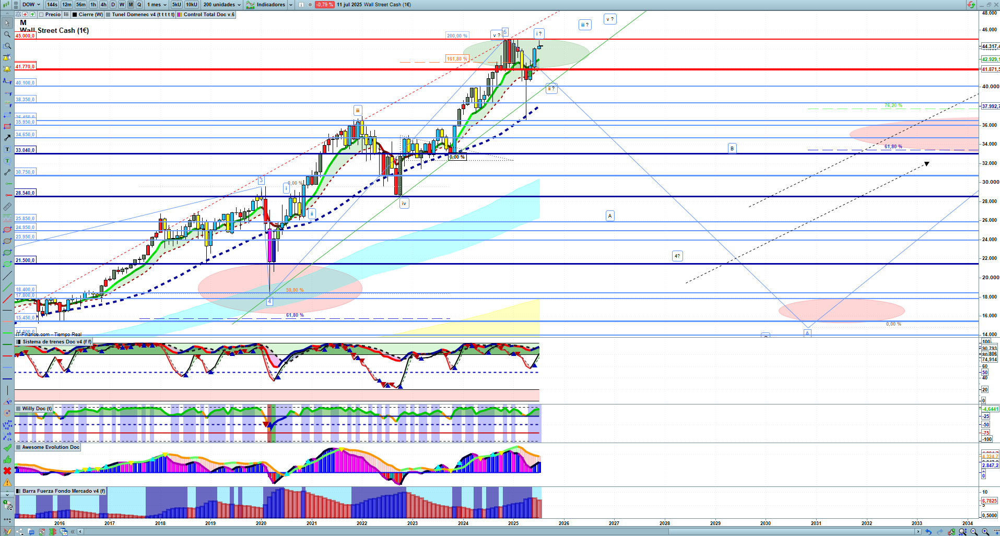Click the red X delete drawings icon
Image resolution: width=1000 pixels, height=536 pixels.
coord(7,471)
